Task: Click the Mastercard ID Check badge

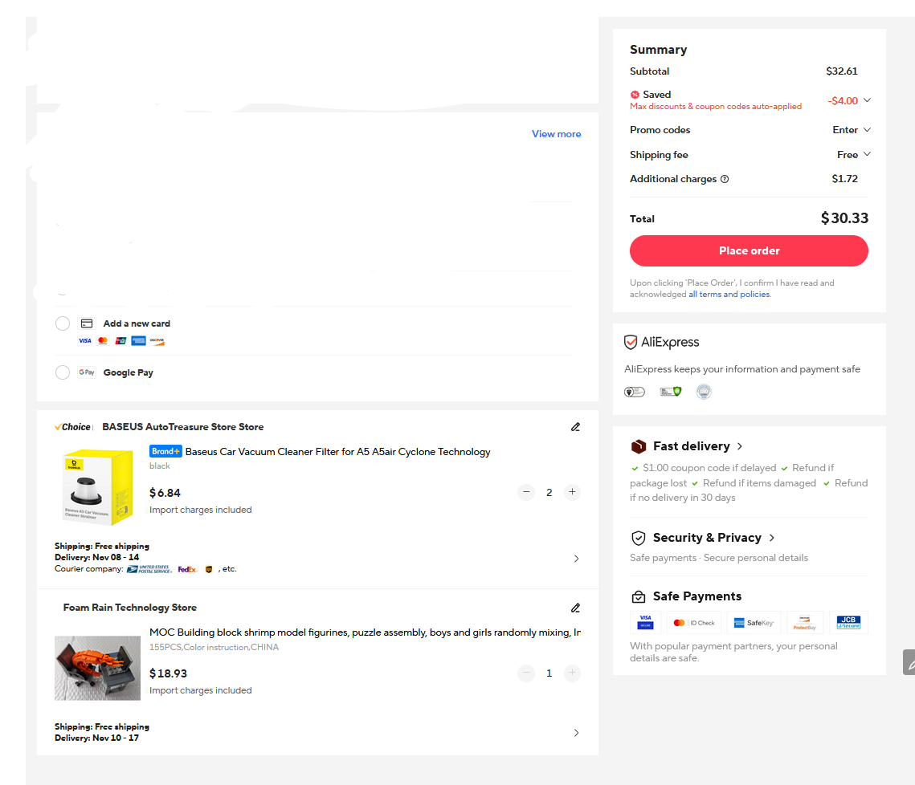Action: coord(694,622)
